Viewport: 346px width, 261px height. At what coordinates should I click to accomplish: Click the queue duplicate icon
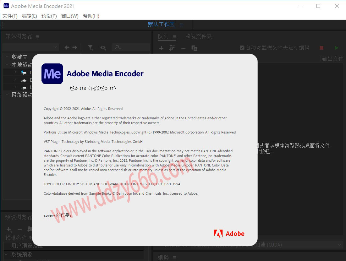point(194,48)
